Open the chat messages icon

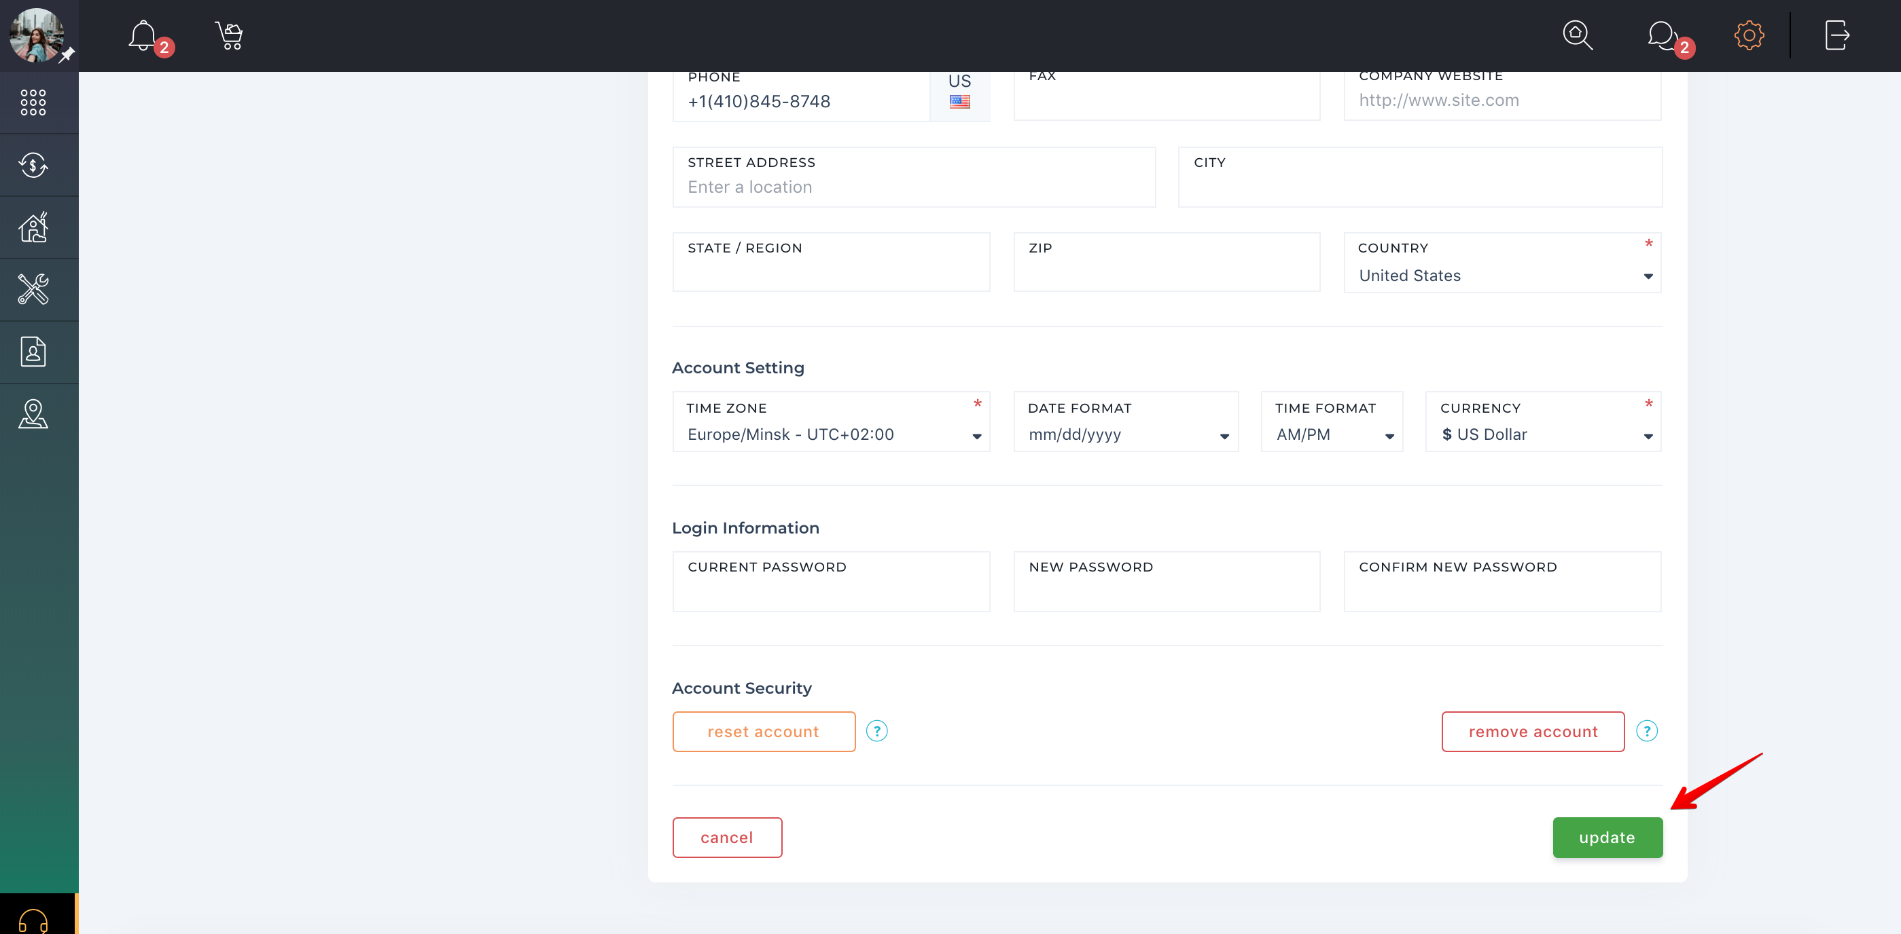tap(1663, 35)
